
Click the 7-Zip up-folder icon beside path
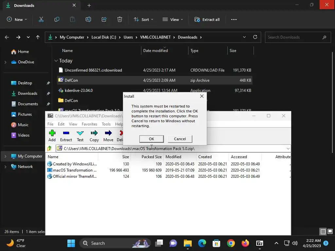pyautogui.click(x=50, y=148)
